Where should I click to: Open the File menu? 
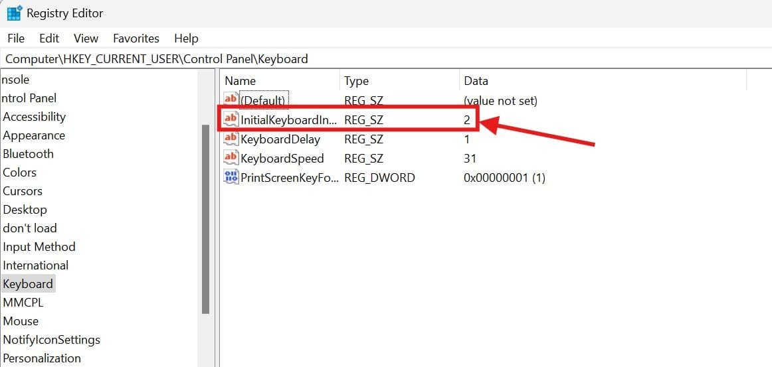click(x=16, y=38)
